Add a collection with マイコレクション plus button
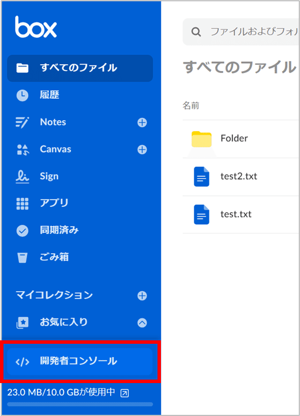 [142, 296]
